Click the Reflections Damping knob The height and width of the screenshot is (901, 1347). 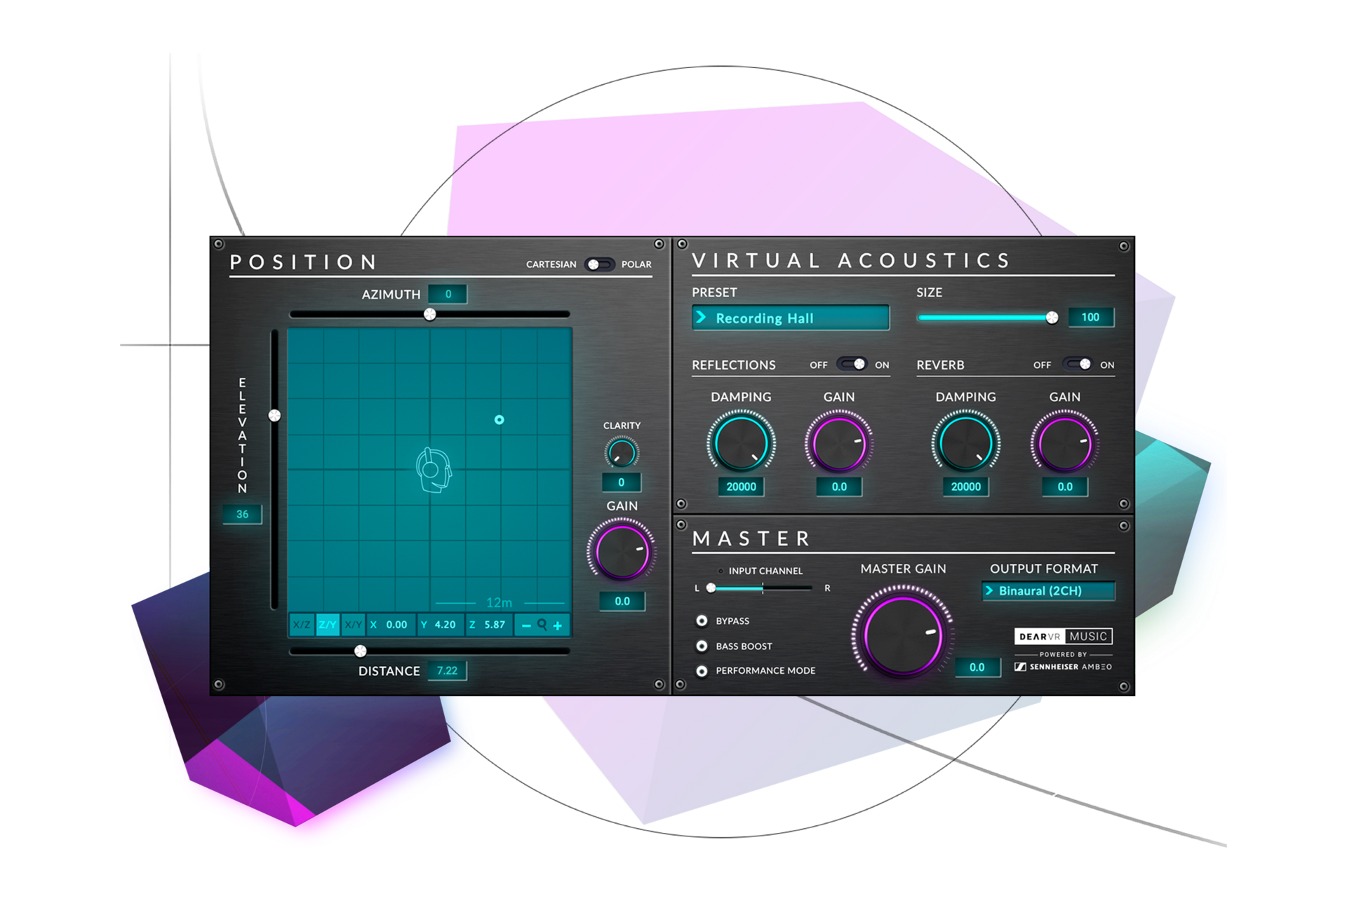click(x=741, y=443)
